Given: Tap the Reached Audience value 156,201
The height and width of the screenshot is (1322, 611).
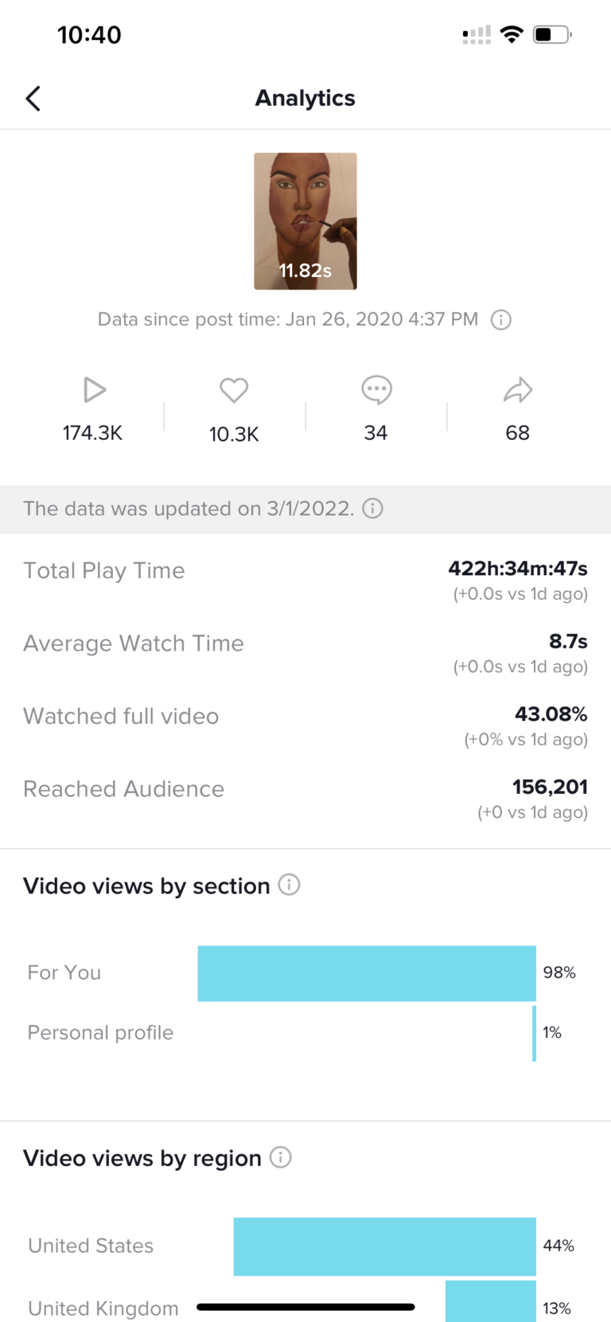Looking at the screenshot, I should point(550,787).
